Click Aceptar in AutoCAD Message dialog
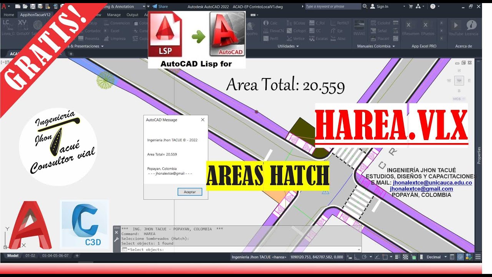Viewport: 492px width, 277px height. click(190, 192)
